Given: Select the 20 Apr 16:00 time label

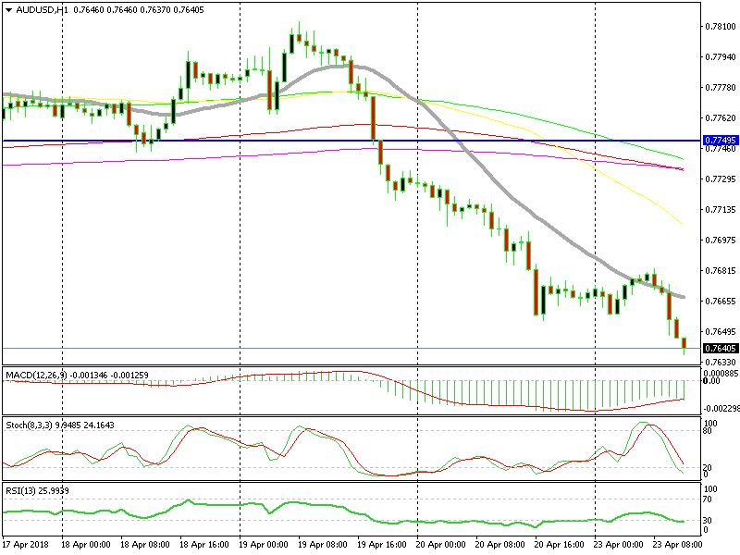Looking at the screenshot, I should click(560, 544).
